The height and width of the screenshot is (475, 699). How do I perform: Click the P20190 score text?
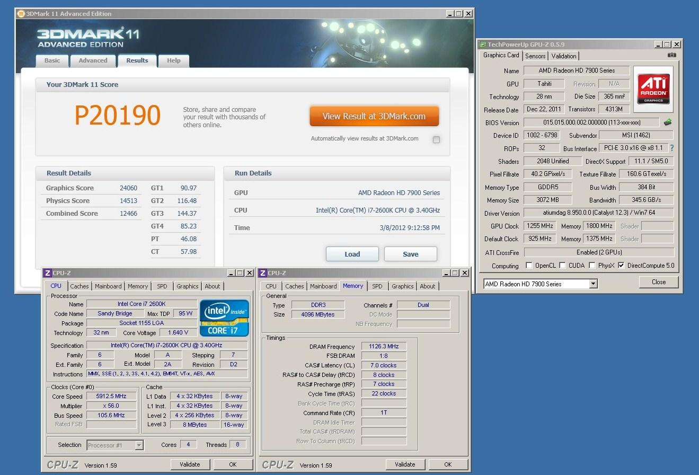click(x=117, y=116)
